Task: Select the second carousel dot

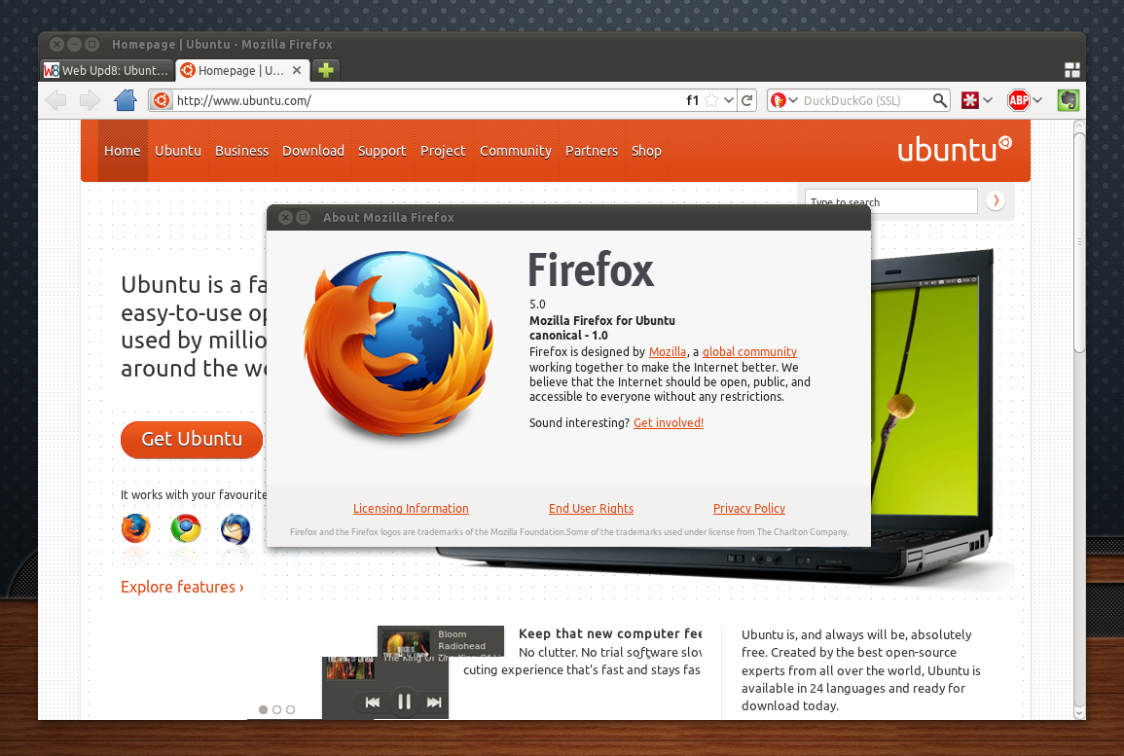Action: coord(276,709)
